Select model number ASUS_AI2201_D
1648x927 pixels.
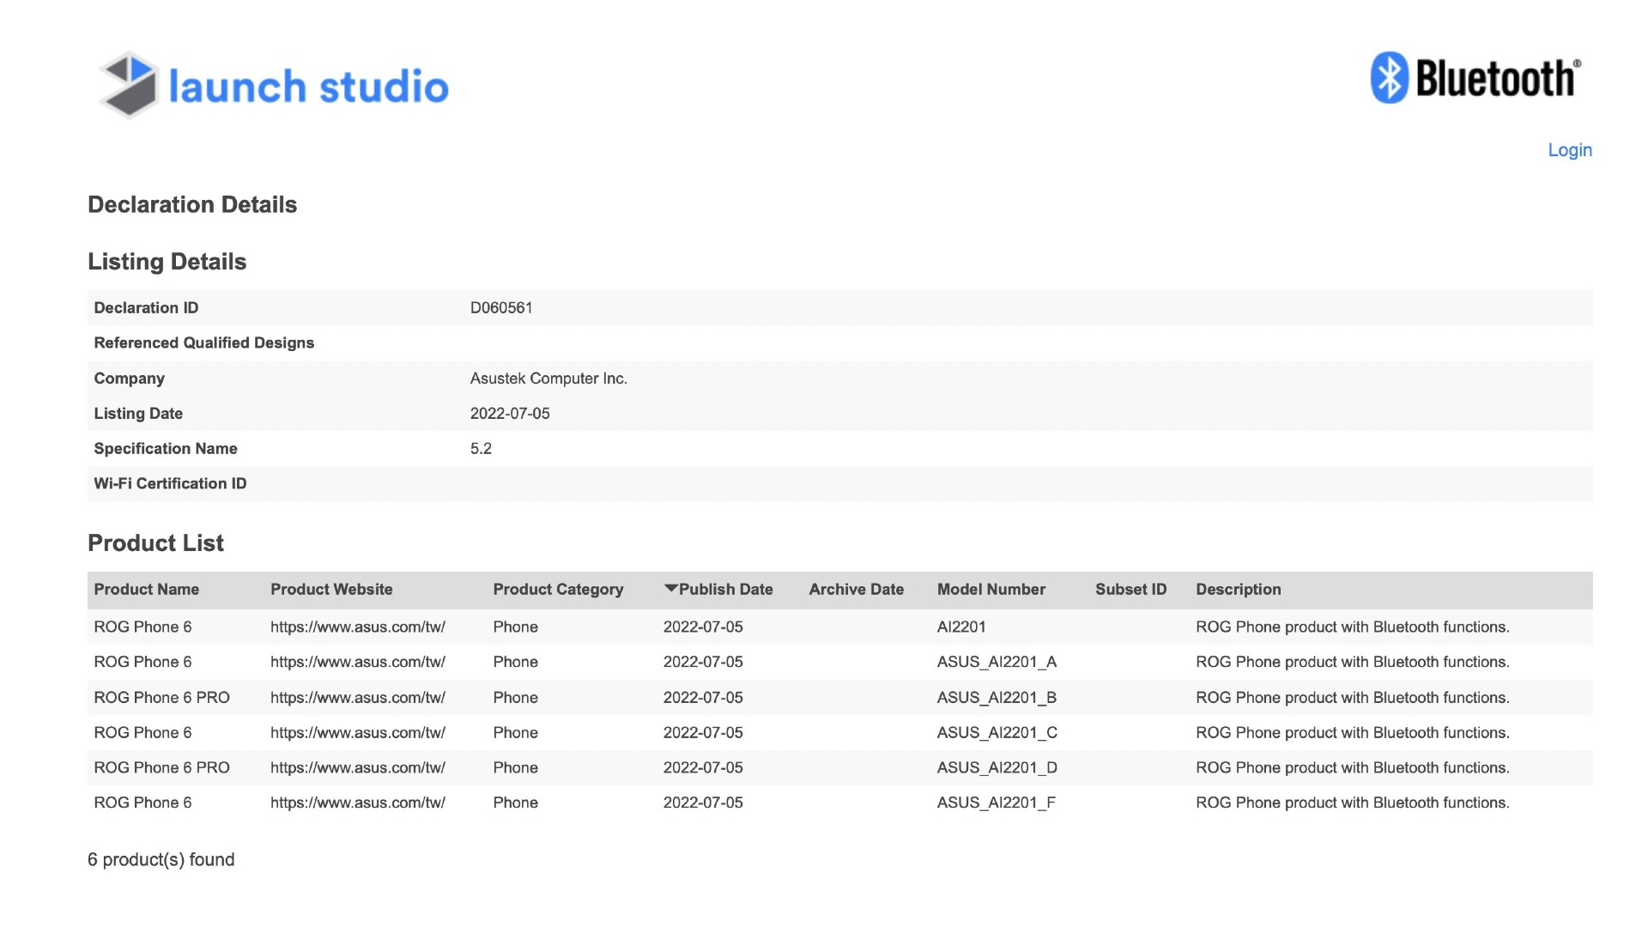[x=997, y=768]
